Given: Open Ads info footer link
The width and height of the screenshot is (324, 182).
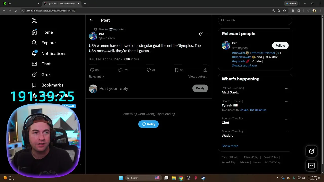Looking at the screenshot, I should pos(244,162).
